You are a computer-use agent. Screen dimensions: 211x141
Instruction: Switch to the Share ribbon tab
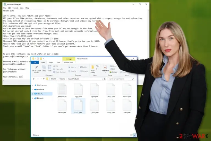click(51, 62)
